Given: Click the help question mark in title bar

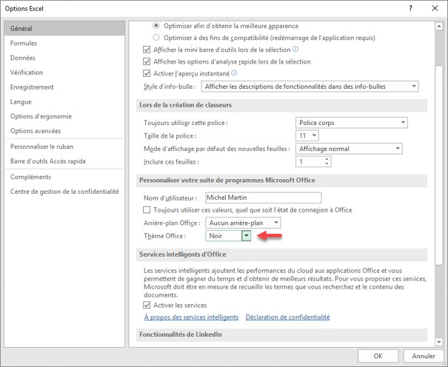Looking at the screenshot, I should click(410, 7).
